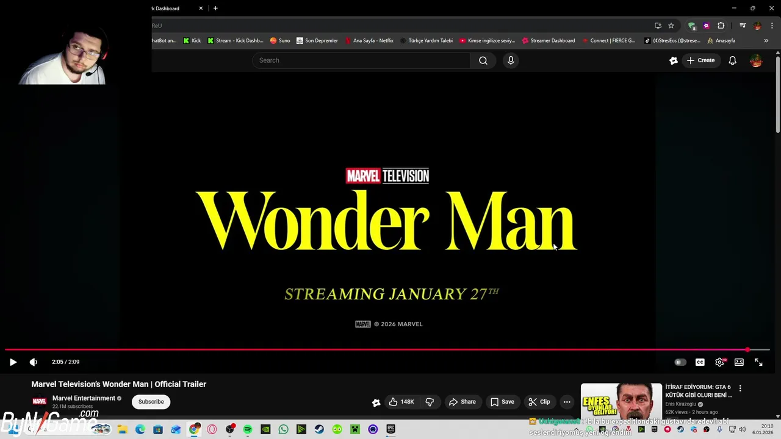Viewport: 781px width, 439px height.
Task: Open Connect FIERCE bookmark
Action: (x=609, y=41)
